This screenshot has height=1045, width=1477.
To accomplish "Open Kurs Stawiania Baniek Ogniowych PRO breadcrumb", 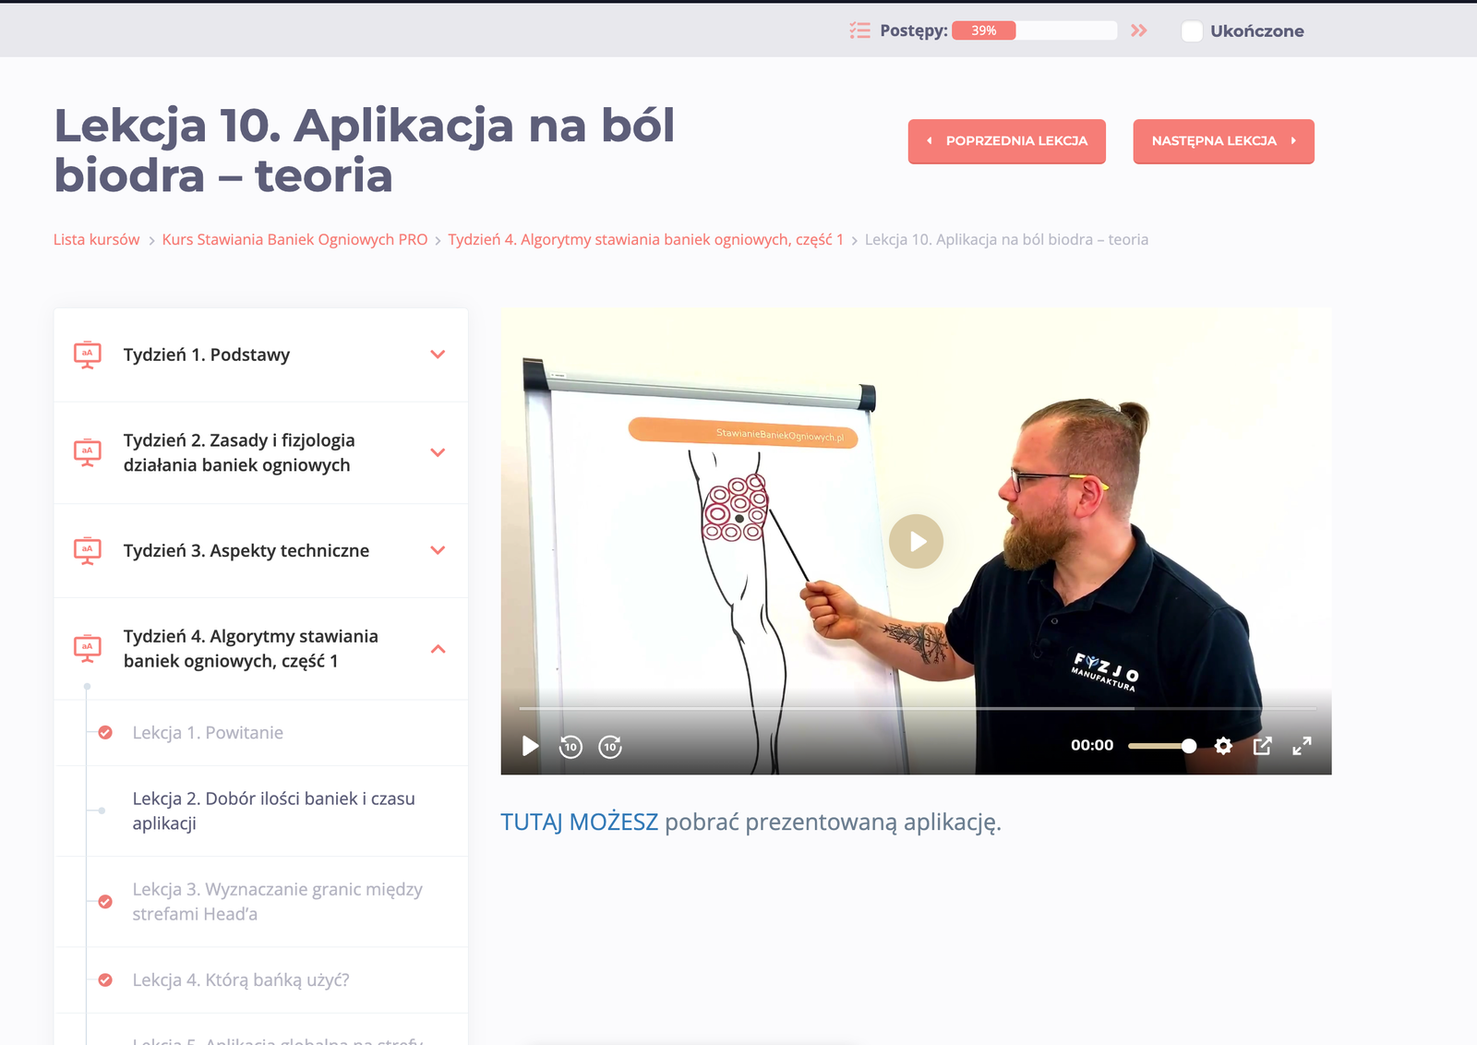I will pos(294,239).
